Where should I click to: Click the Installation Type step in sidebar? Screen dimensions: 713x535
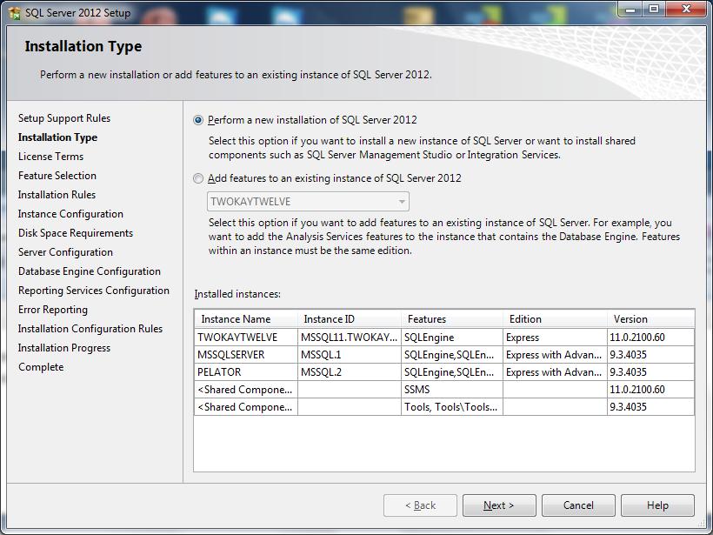[57, 137]
